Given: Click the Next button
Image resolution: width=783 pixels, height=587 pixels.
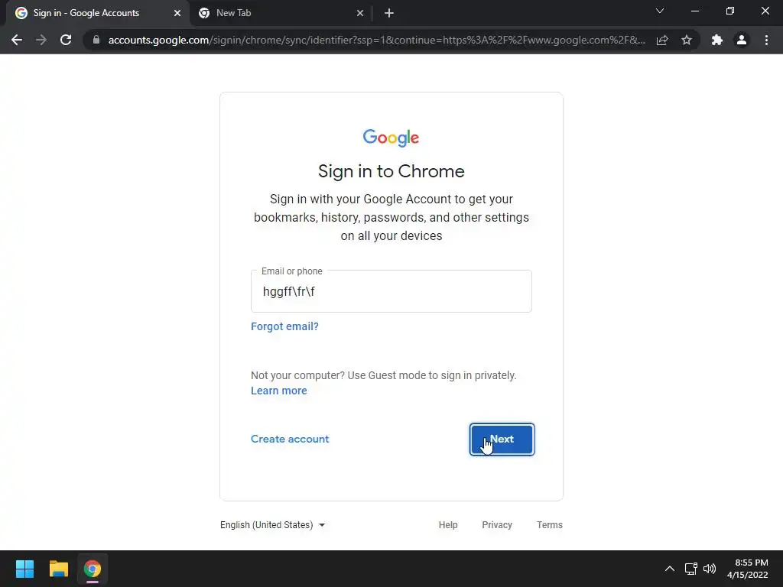Looking at the screenshot, I should tap(502, 439).
